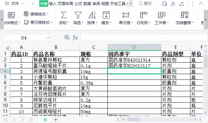Click the horizontal scrollbar right arrow
The image size is (208, 123).
(195, 120)
